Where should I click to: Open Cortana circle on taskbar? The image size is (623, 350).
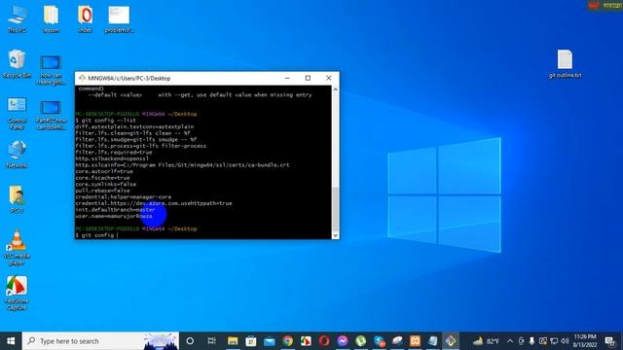(x=190, y=341)
